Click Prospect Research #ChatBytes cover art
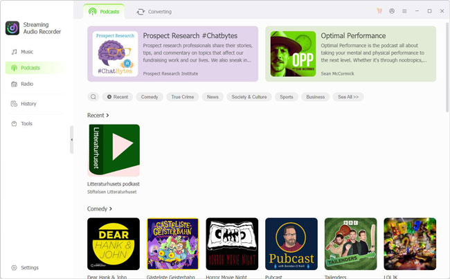The image size is (450, 279). [116, 54]
